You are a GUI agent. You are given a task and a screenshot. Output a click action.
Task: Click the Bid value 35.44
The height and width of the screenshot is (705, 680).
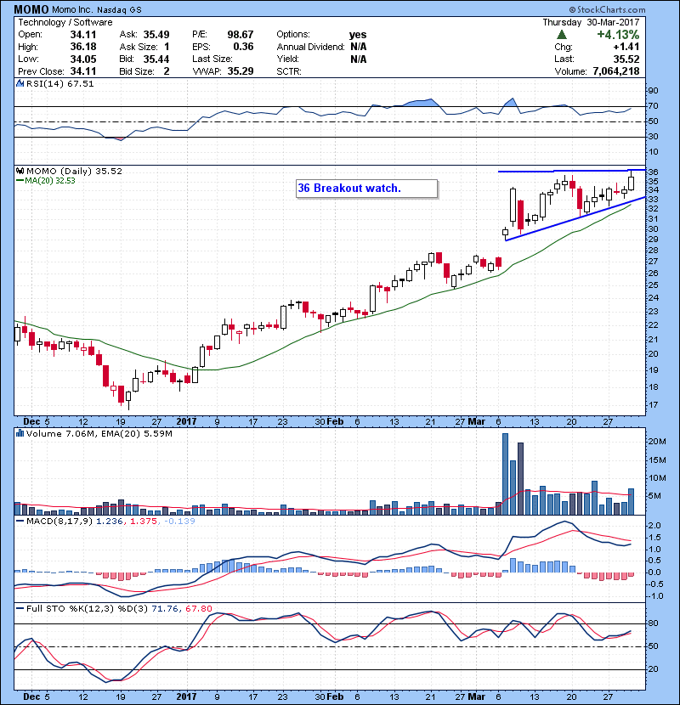(156, 59)
